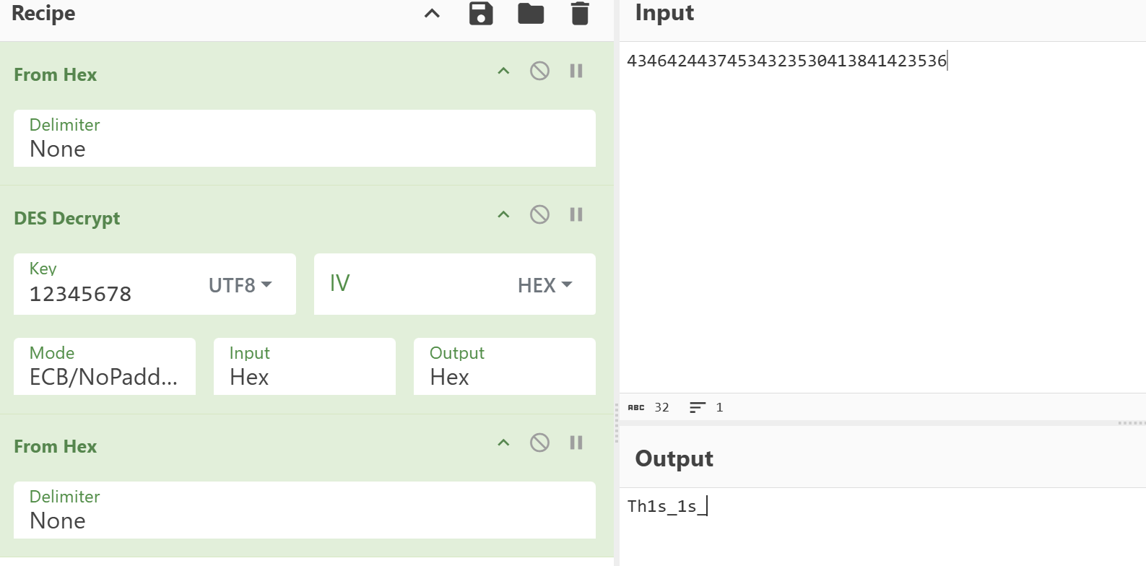Pause at DES Decrypt breakpoint icon

[x=576, y=214]
